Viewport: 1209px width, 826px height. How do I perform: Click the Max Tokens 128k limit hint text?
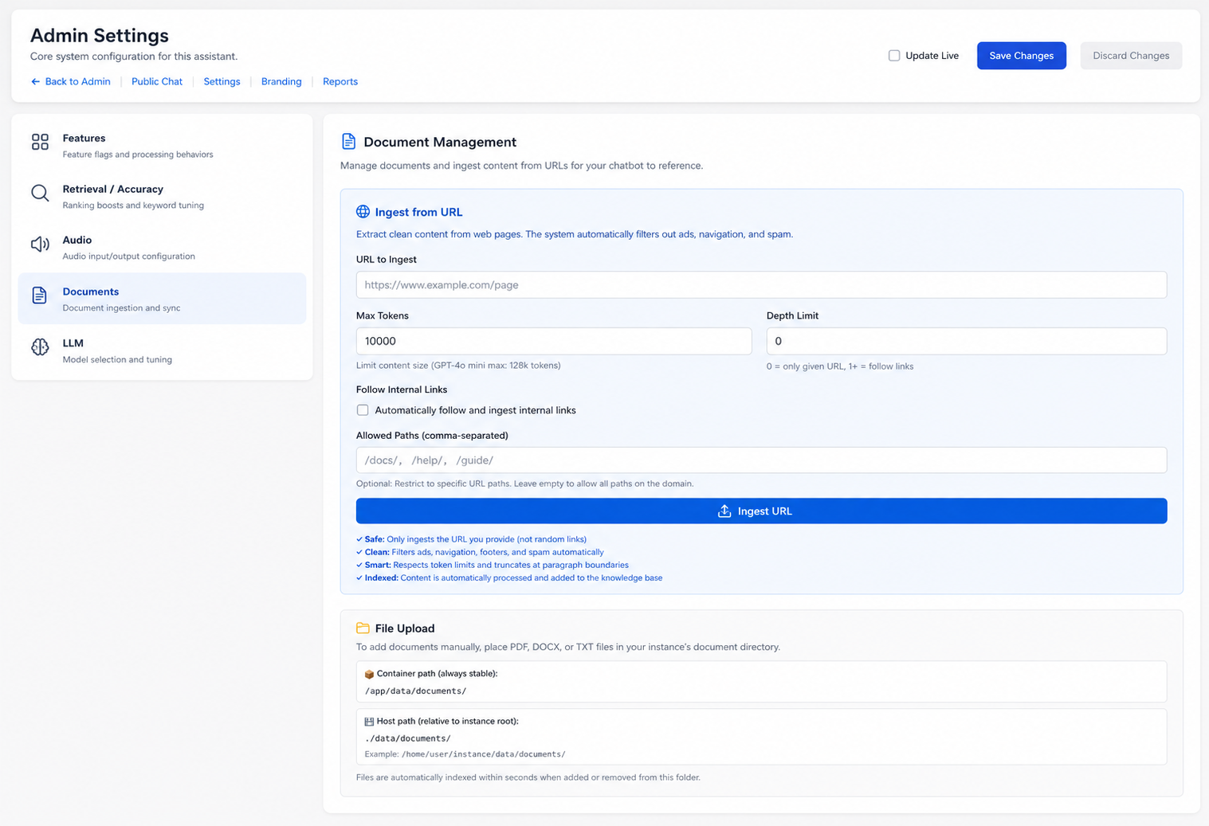[458, 366]
